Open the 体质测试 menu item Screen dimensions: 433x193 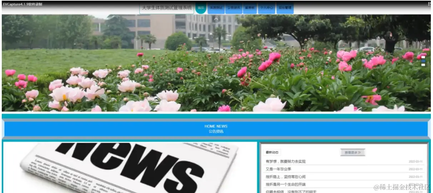point(216,8)
